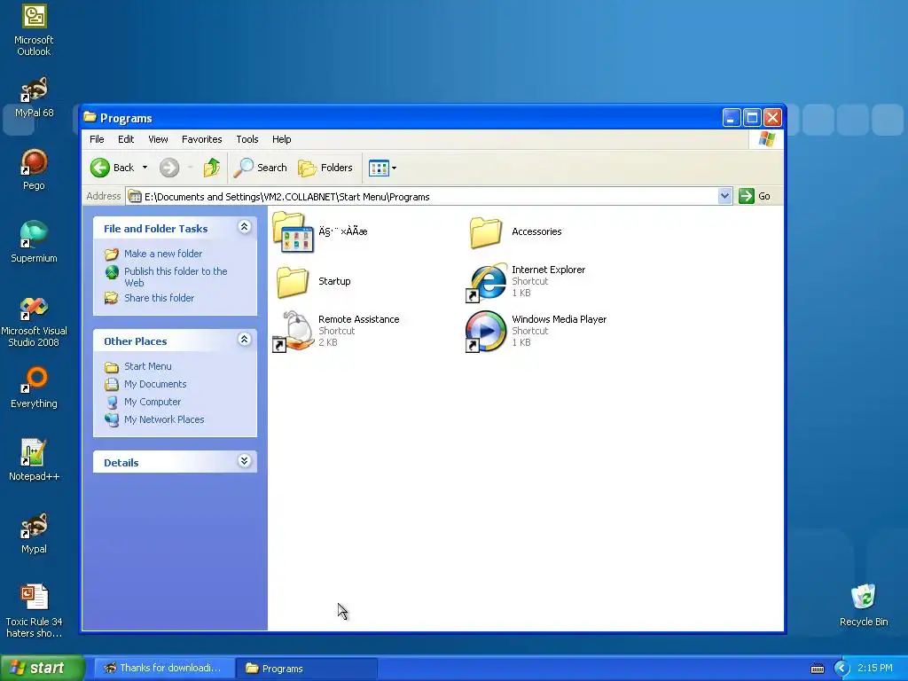Viewport: 908px width, 681px height.
Task: Select the Startup folder icon
Action: pyautogui.click(x=292, y=281)
